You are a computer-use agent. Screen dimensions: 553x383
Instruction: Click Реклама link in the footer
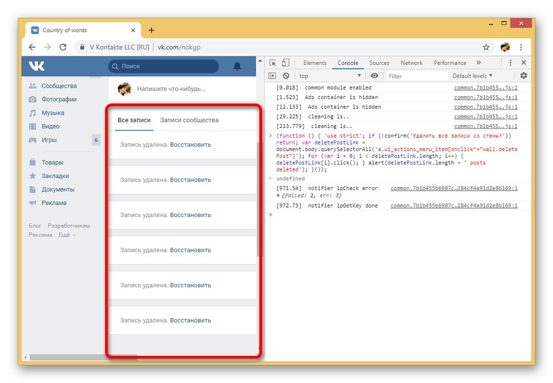pyautogui.click(x=40, y=235)
